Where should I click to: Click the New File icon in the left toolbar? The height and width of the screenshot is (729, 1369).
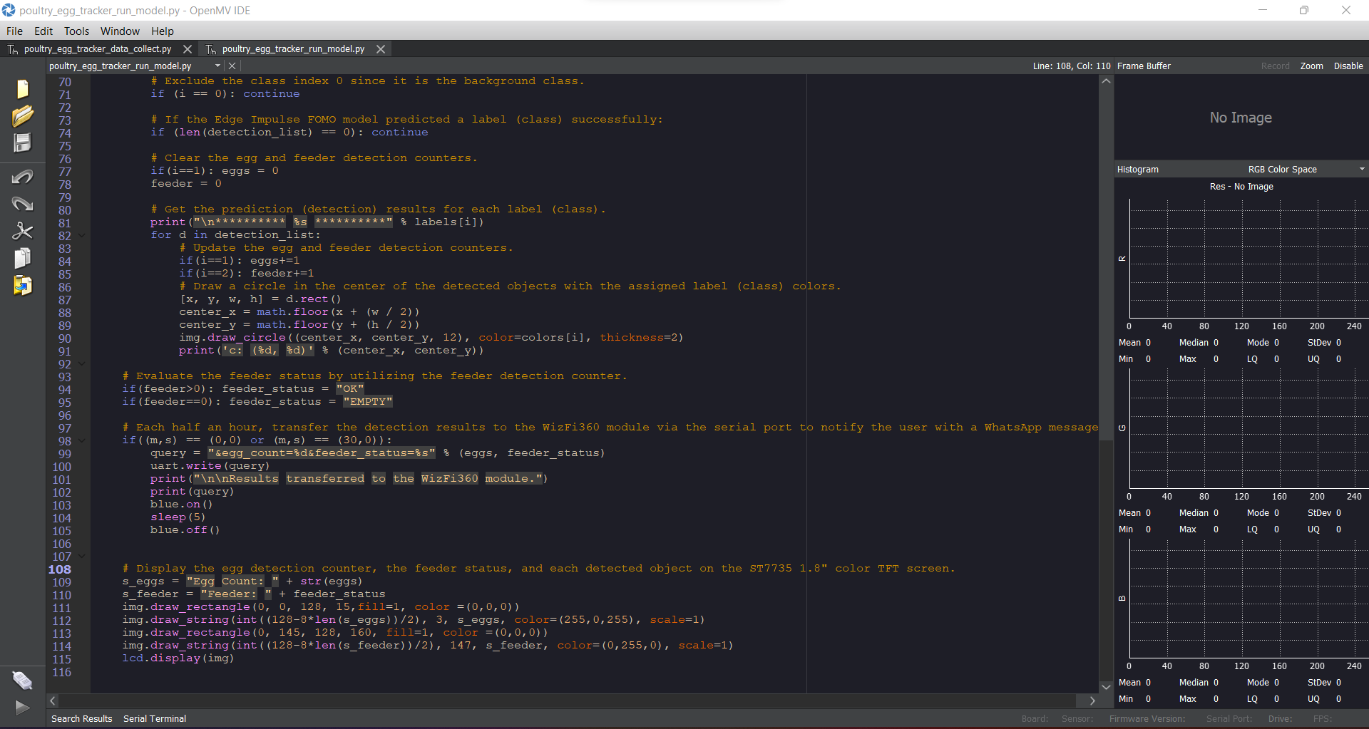click(22, 88)
